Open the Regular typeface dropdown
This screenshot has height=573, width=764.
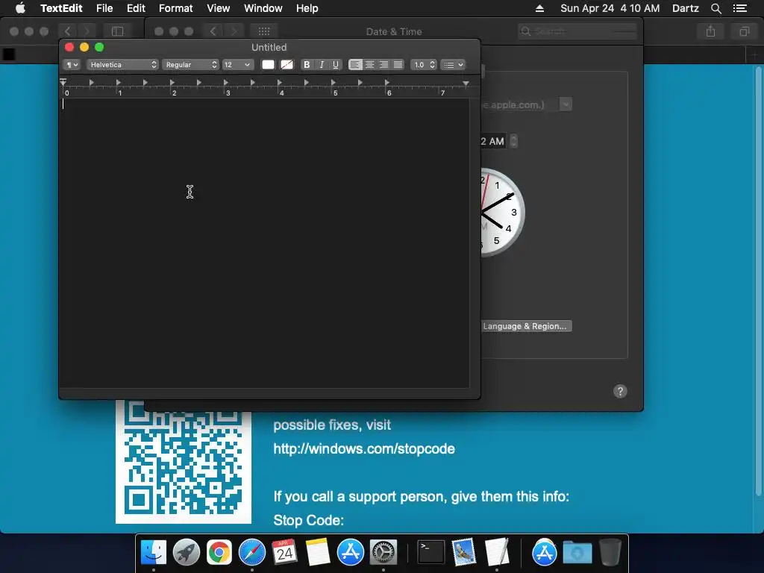pos(190,65)
